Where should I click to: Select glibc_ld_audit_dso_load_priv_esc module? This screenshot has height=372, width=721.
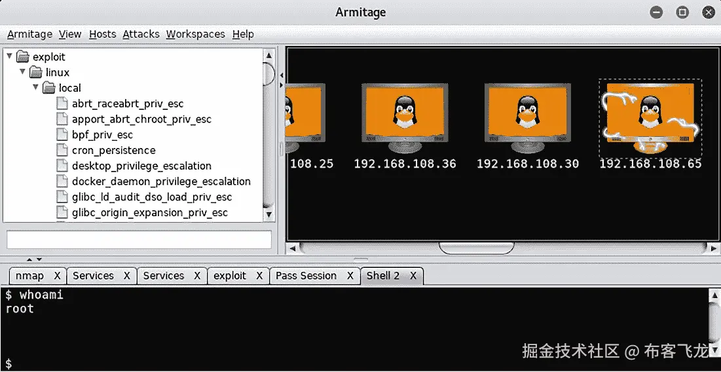(152, 197)
